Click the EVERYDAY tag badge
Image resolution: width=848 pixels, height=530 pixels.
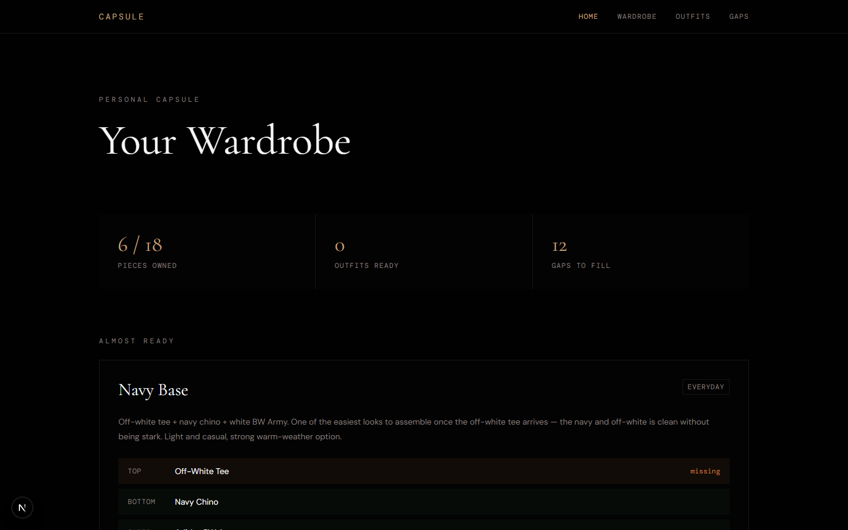[705, 387]
